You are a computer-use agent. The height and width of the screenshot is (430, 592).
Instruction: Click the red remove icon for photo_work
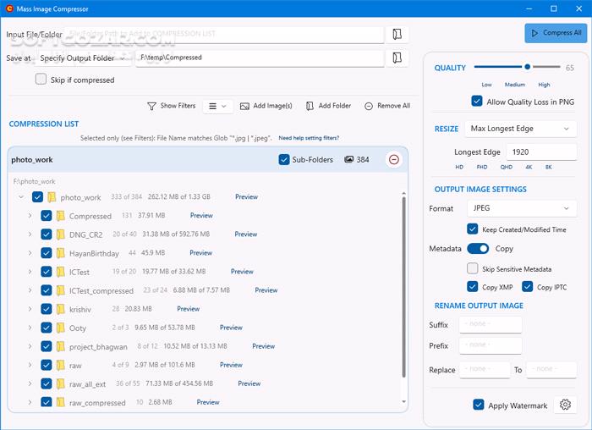393,159
